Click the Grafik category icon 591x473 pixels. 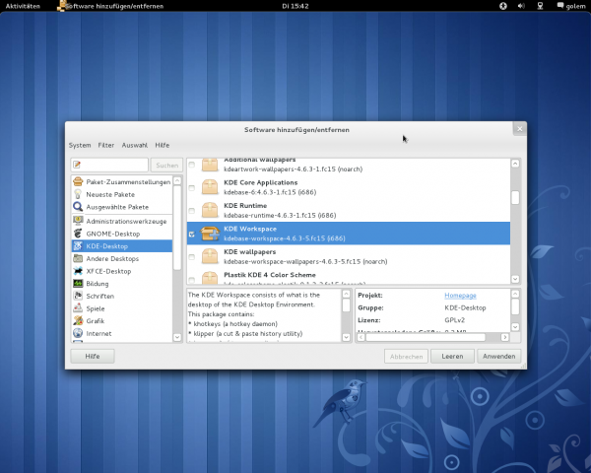click(77, 321)
